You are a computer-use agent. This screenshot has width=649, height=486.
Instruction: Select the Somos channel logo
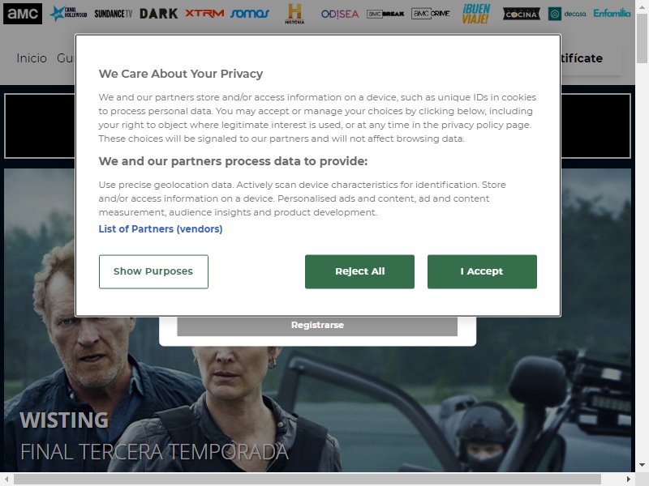click(250, 14)
